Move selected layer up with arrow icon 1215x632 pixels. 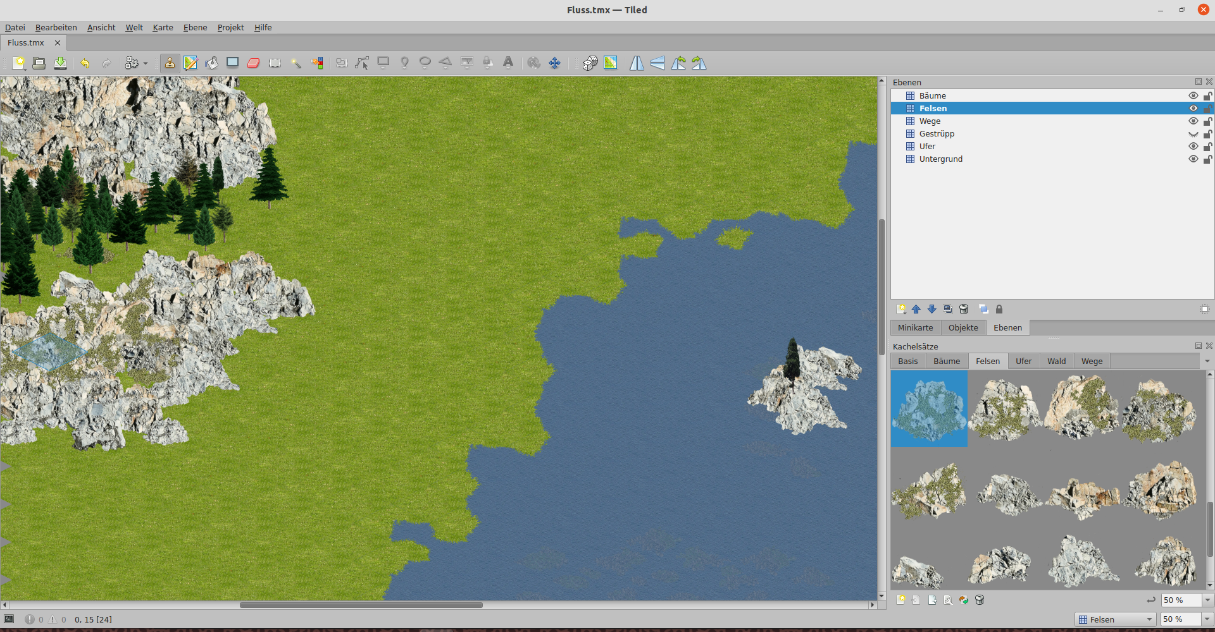click(x=916, y=309)
